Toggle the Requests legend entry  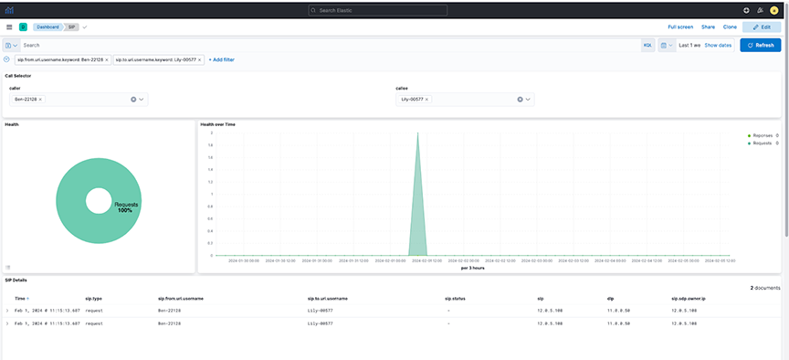[x=763, y=143]
